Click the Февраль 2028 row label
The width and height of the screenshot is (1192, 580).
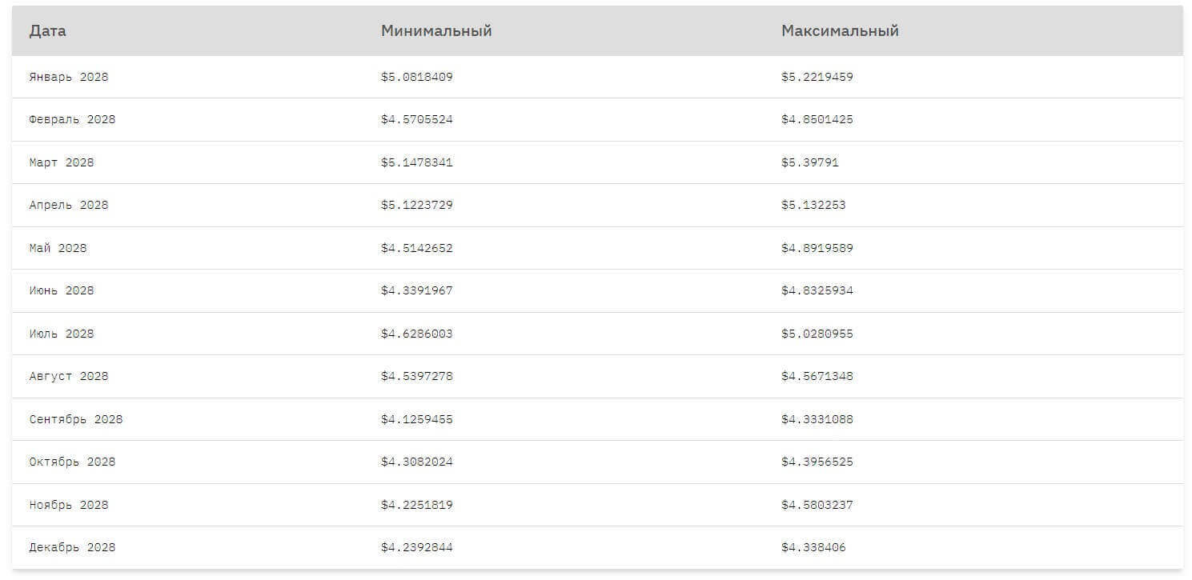tap(72, 120)
